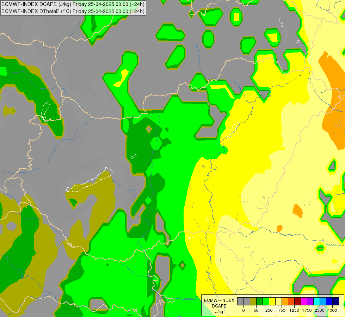This screenshot has height=317, width=345.
Task: Click the legend value label 50
Action: (256, 310)
